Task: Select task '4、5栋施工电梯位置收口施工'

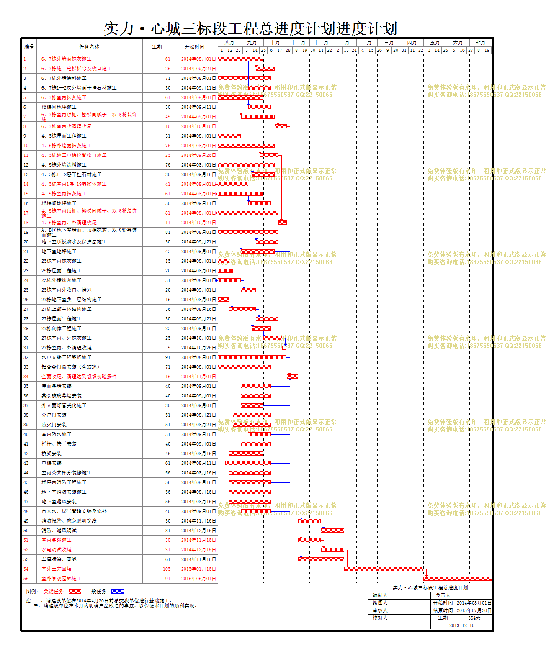Action: [x=74, y=155]
